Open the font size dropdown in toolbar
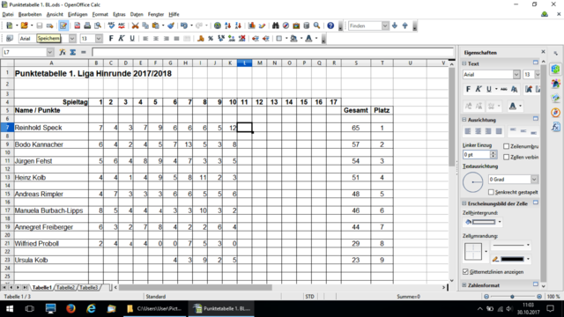 point(99,39)
